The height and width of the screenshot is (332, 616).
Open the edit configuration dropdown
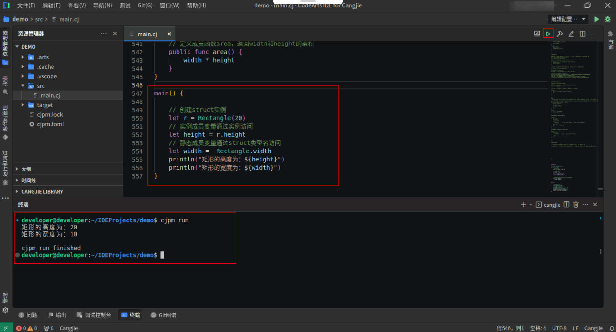(x=568, y=19)
